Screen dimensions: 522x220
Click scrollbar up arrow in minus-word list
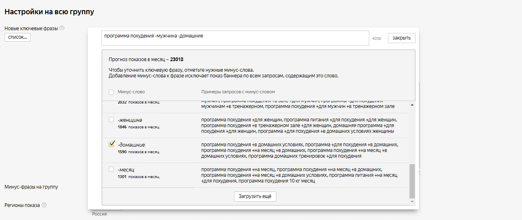(x=412, y=105)
